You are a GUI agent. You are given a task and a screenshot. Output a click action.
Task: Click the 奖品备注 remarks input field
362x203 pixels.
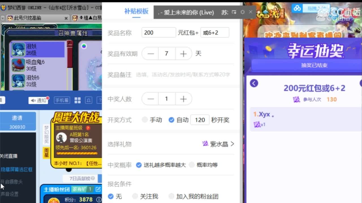click(x=183, y=75)
